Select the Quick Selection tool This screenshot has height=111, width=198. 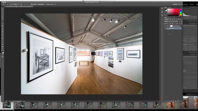tap(2, 15)
